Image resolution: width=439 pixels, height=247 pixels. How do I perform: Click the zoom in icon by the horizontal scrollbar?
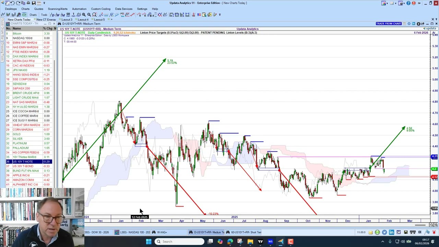(x=436, y=225)
